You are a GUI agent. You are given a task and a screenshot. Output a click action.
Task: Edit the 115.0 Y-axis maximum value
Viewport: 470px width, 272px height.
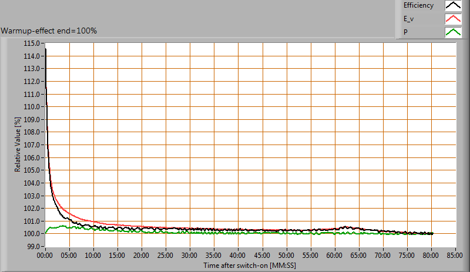point(32,43)
